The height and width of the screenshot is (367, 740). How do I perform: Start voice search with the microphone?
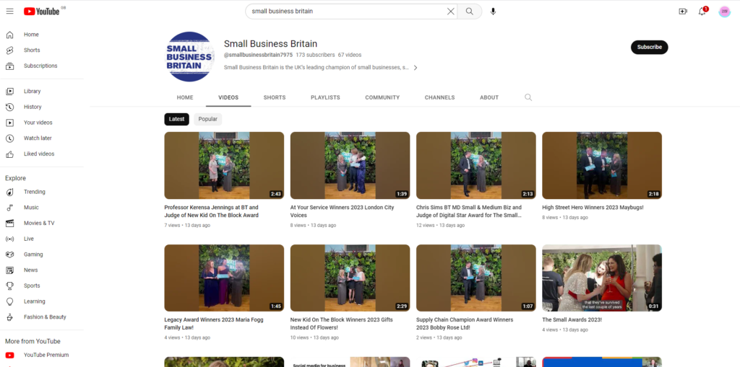(493, 12)
